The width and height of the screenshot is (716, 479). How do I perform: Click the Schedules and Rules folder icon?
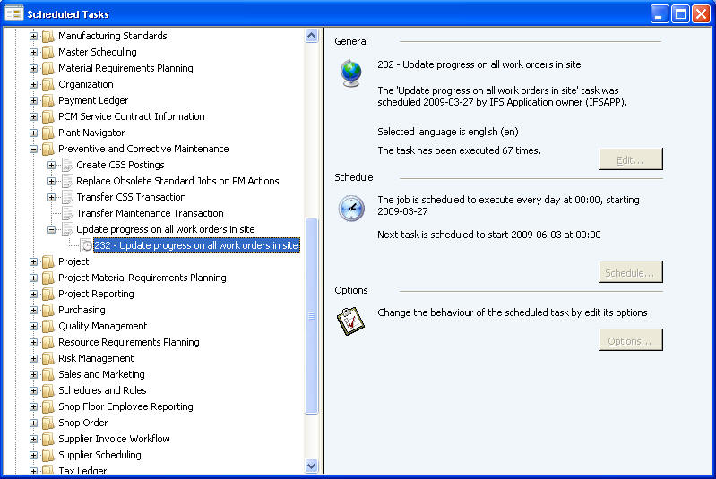[48, 390]
